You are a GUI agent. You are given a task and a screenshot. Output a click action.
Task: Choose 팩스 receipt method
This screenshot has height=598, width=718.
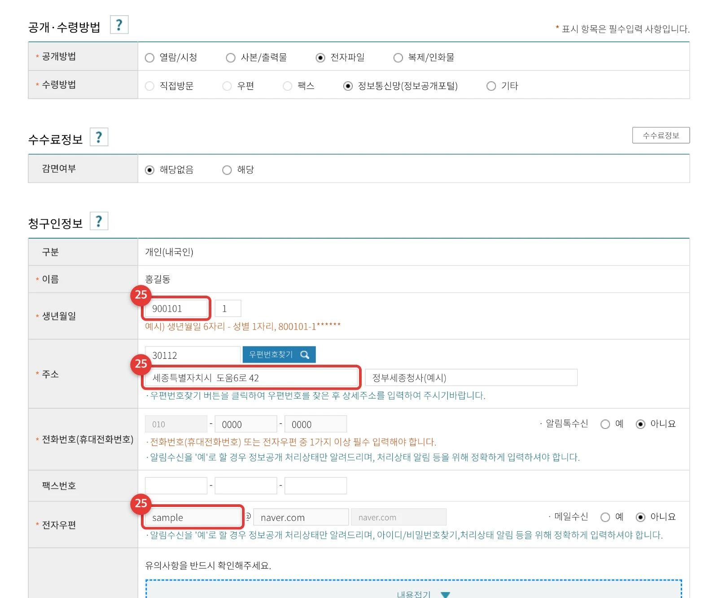pos(288,86)
